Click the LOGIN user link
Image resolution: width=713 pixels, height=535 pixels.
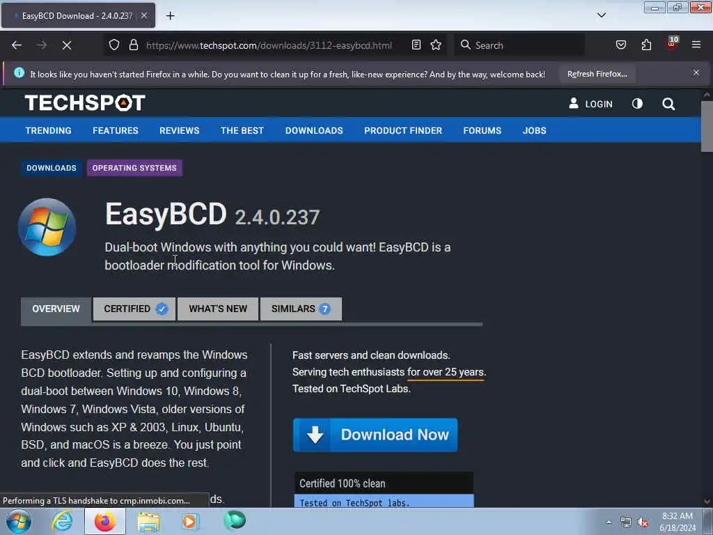click(590, 104)
